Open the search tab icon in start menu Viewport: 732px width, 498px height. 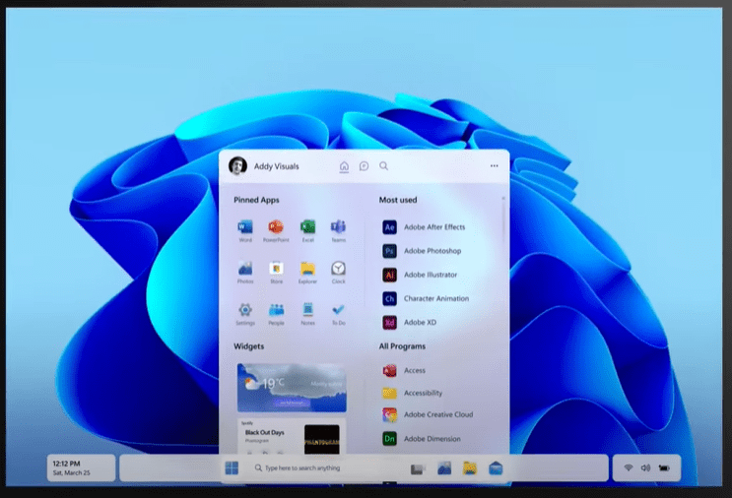(x=384, y=166)
